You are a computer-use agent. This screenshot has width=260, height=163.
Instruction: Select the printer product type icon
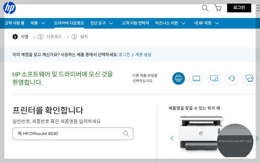coord(178,78)
